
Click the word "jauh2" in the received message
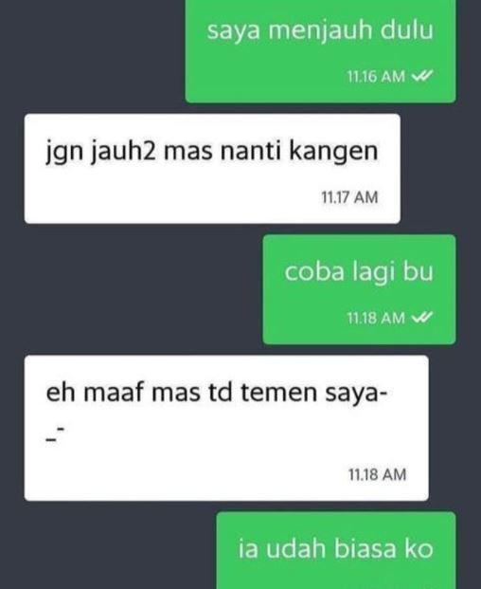122,153
